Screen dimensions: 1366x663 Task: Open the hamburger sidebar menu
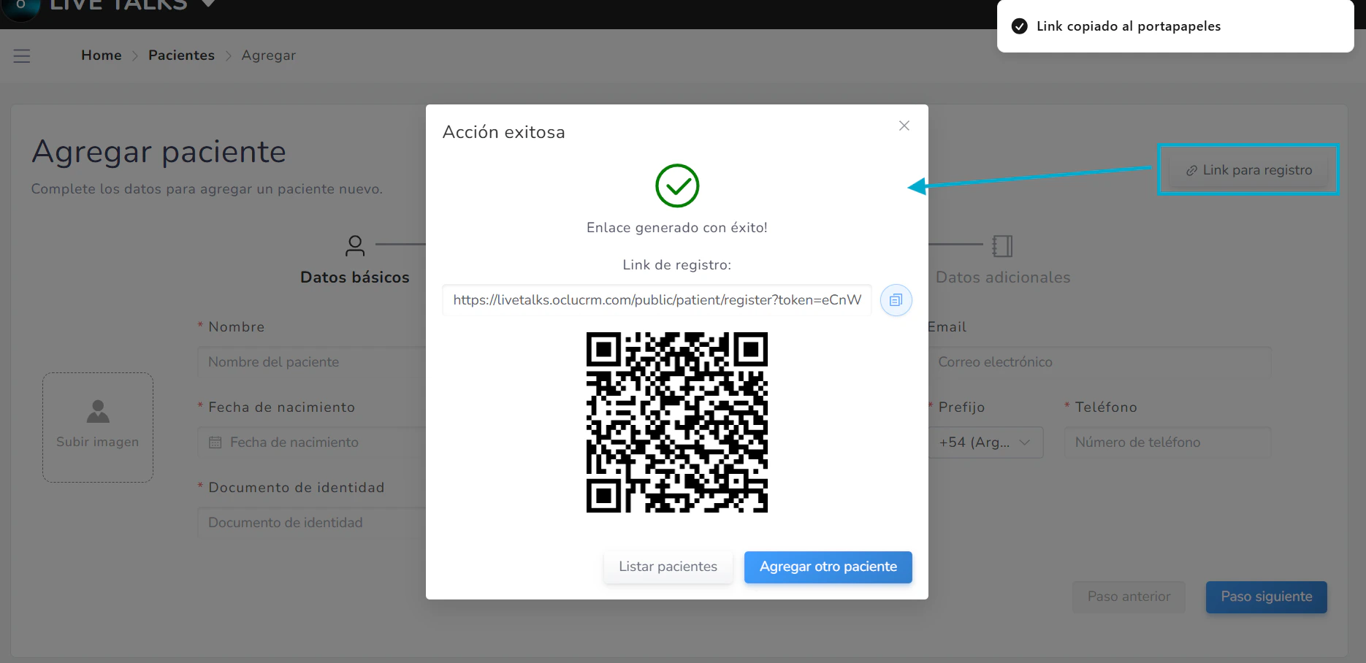coord(22,55)
